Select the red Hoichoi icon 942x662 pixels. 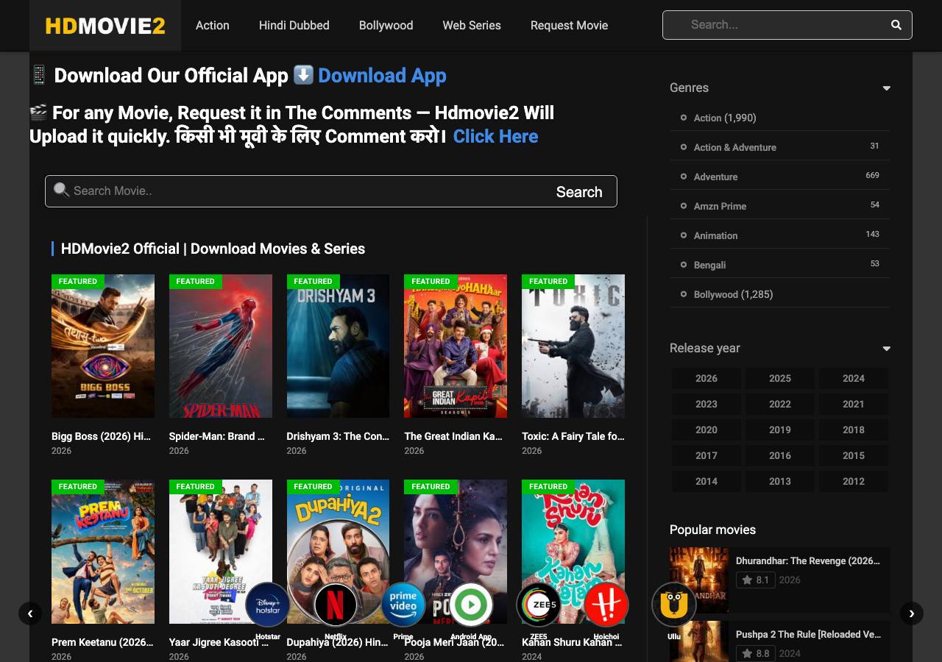(606, 605)
